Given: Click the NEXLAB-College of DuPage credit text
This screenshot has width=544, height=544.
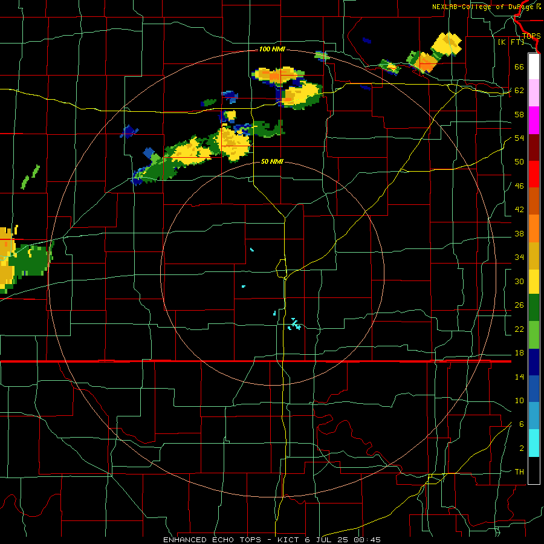Looking at the screenshot, I should tap(484, 7).
